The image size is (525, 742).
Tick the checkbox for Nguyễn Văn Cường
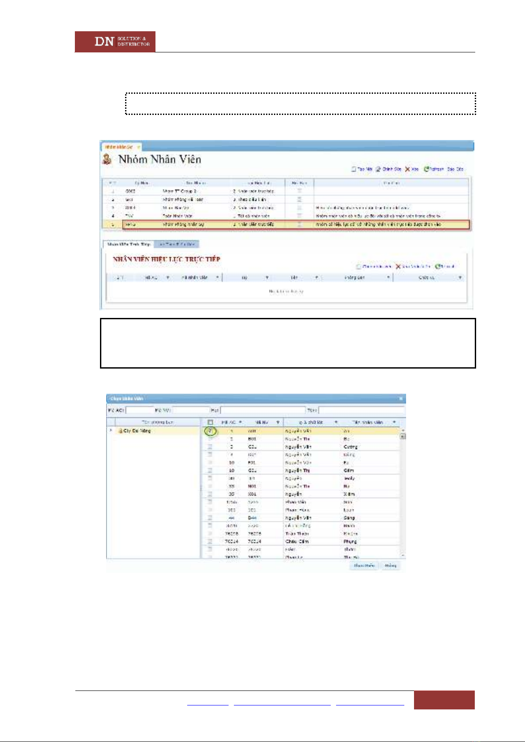[x=210, y=447]
